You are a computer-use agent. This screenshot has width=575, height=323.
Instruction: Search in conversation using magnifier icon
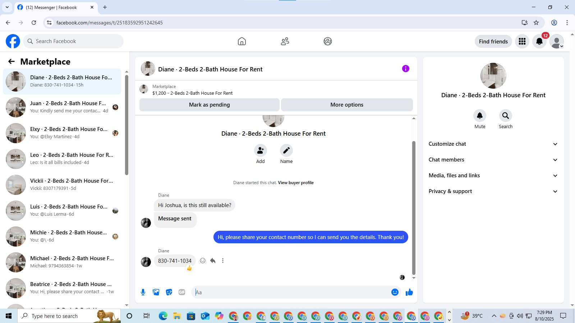tap(506, 116)
